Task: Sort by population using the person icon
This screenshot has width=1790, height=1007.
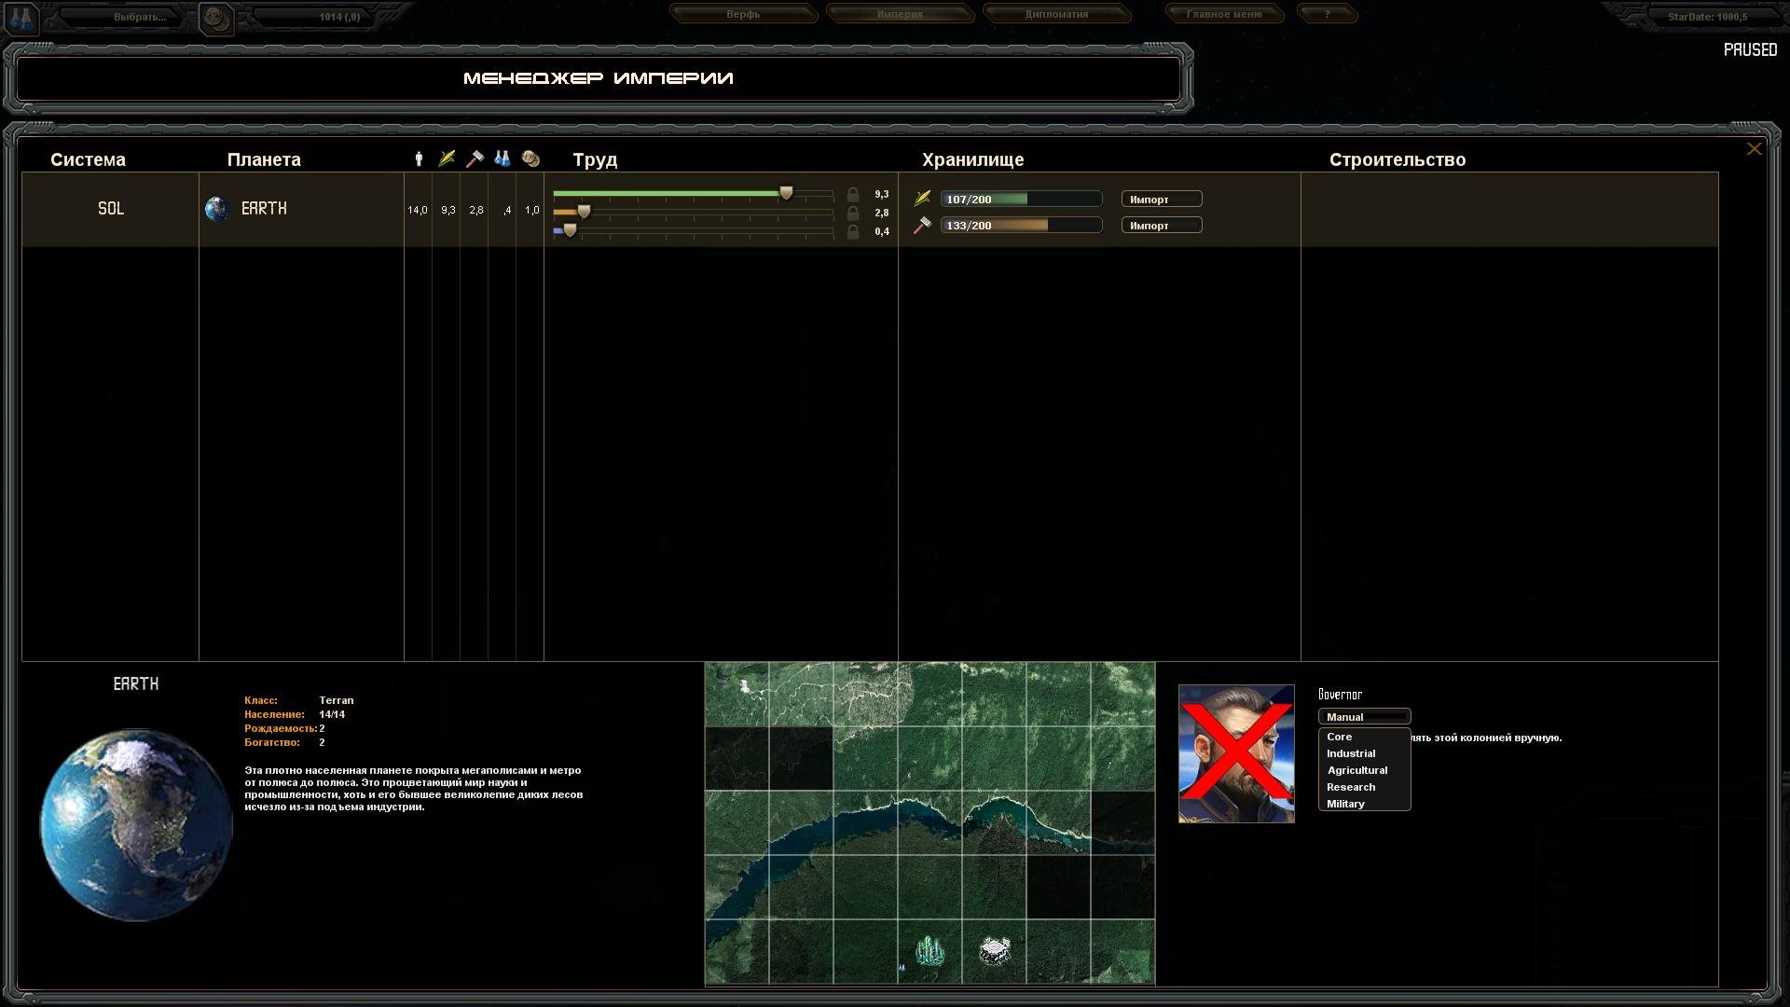Action: (x=419, y=159)
